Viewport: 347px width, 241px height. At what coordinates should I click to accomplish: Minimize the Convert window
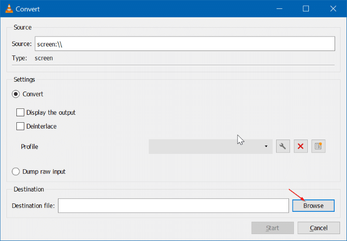point(280,9)
